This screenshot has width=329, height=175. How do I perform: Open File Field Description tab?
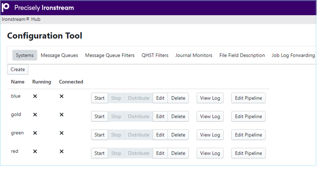click(242, 55)
